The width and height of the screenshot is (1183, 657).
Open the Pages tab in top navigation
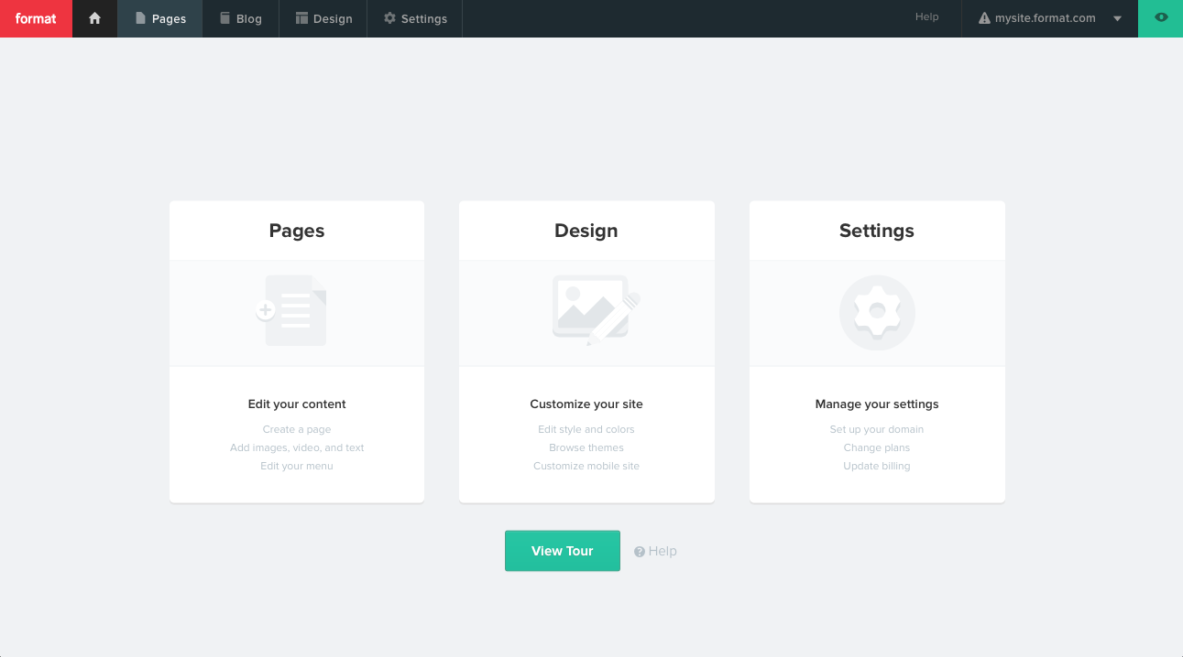[x=160, y=18]
